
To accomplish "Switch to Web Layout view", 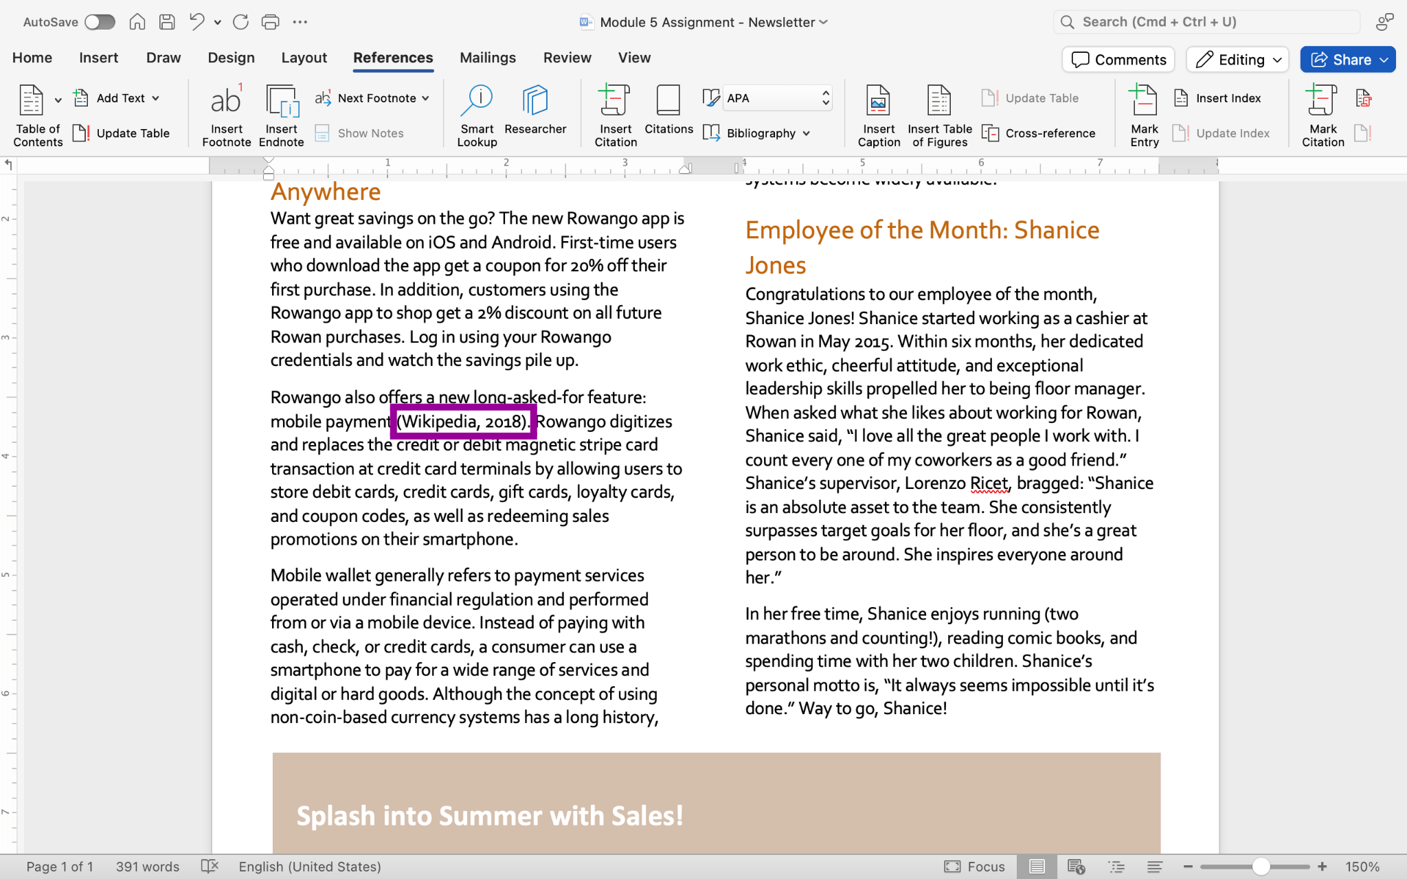I will (x=1077, y=867).
